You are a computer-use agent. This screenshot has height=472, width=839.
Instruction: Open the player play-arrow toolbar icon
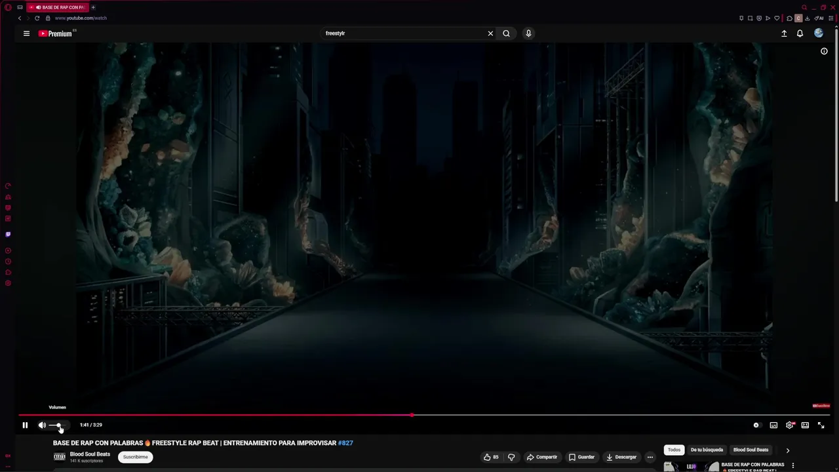[x=768, y=18]
